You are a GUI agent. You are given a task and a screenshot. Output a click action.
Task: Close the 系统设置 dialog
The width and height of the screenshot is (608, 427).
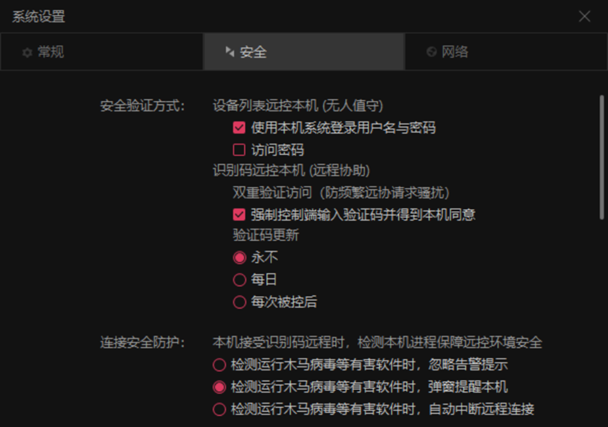tap(585, 16)
